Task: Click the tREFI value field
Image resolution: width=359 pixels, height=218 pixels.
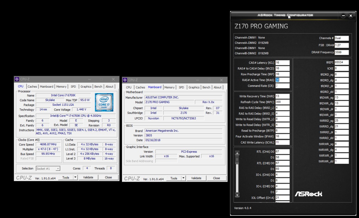Action: pos(342,63)
